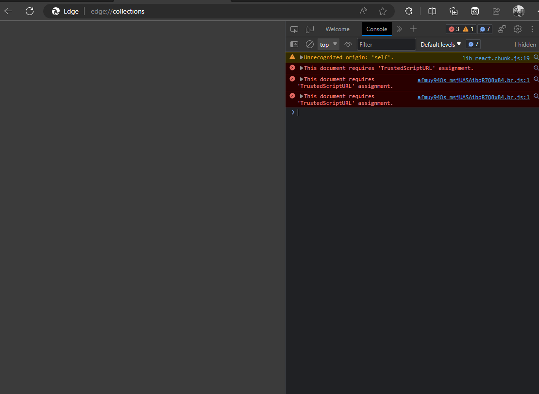Click the magnifier icon on third error row
Viewport: 539px width, 394px height.
536,96
